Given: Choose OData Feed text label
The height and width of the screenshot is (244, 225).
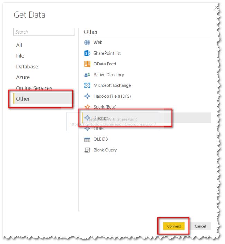Looking at the screenshot, I should 105,64.
